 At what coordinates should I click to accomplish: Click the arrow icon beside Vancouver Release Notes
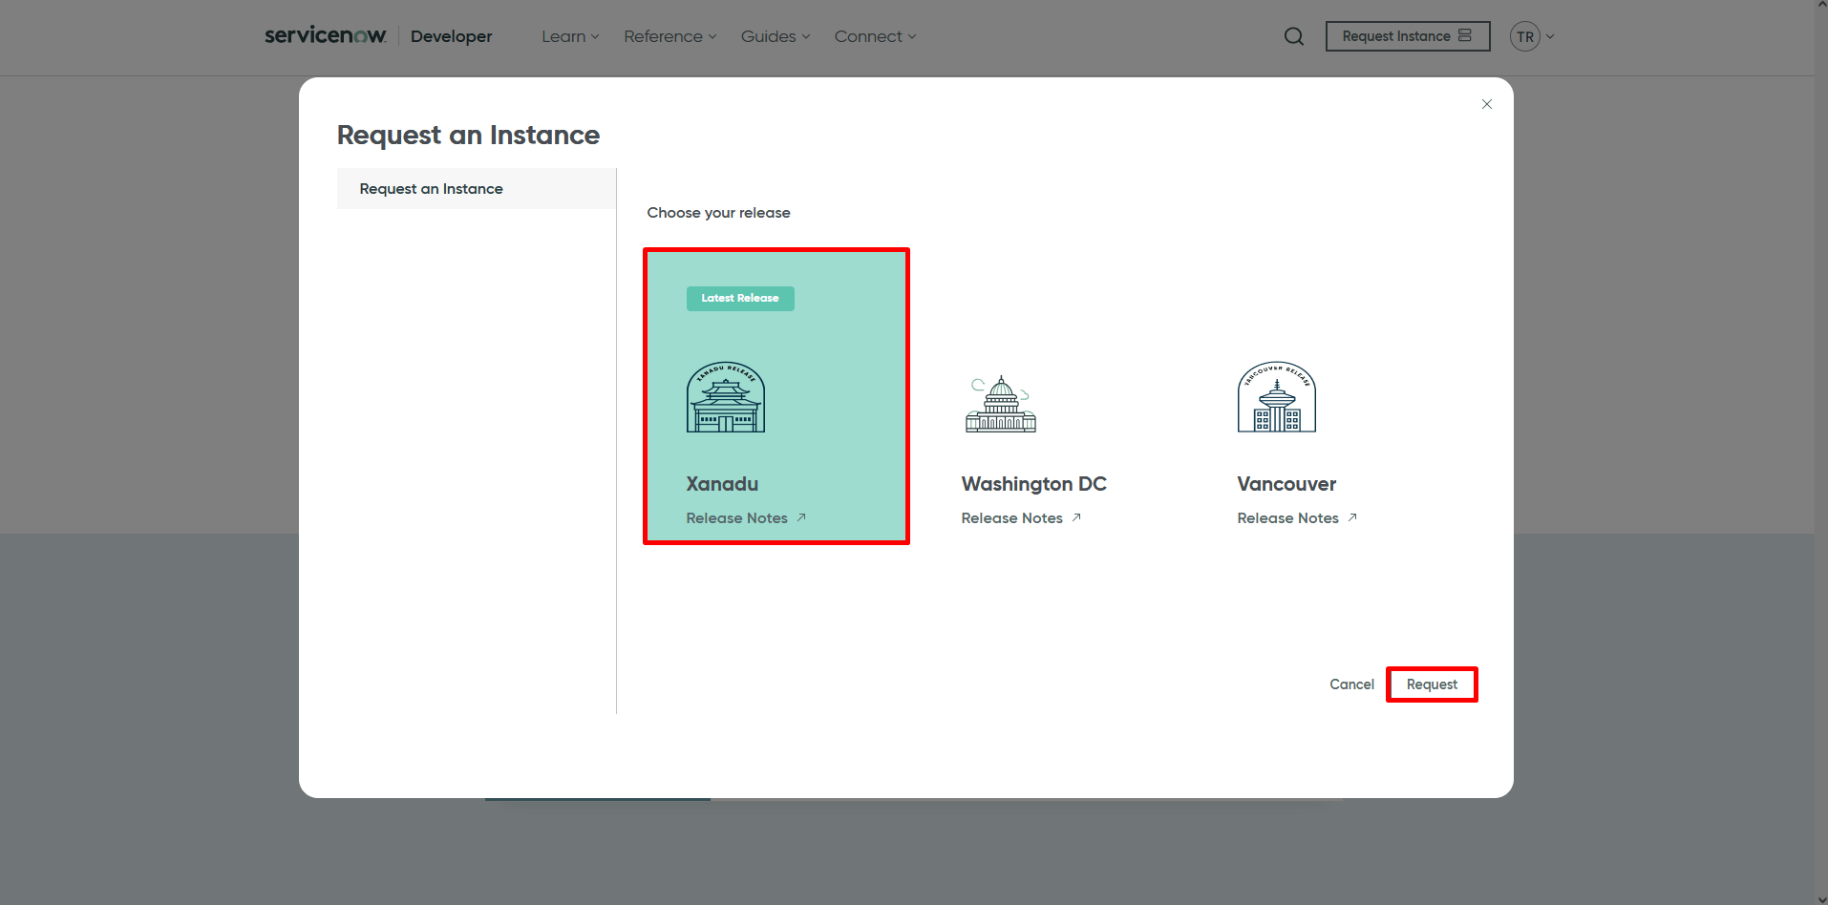point(1352,517)
